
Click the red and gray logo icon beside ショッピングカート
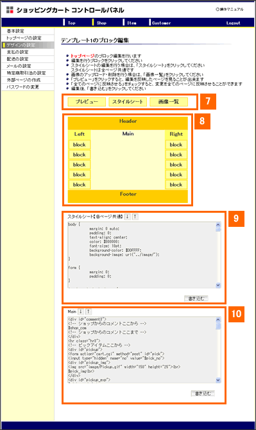[x=10, y=10]
